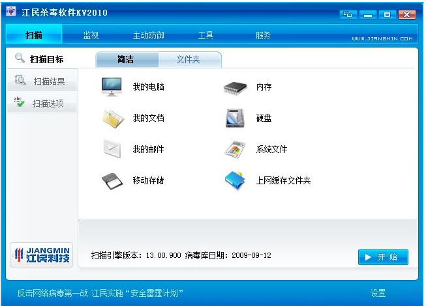Select the My Computer (我的电脑) scan icon
The height and width of the screenshot is (306, 426).
click(x=112, y=87)
